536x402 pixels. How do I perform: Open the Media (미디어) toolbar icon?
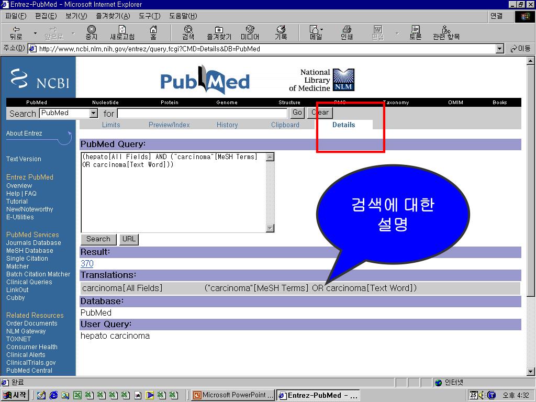tap(250, 33)
